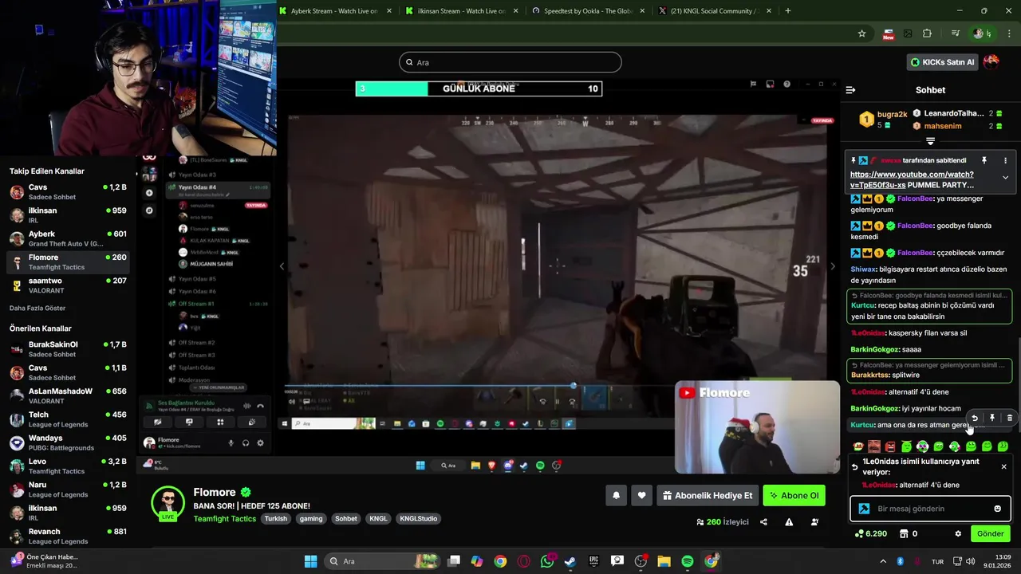Select the angry red emote
The height and width of the screenshot is (574, 1021).
coord(890,446)
